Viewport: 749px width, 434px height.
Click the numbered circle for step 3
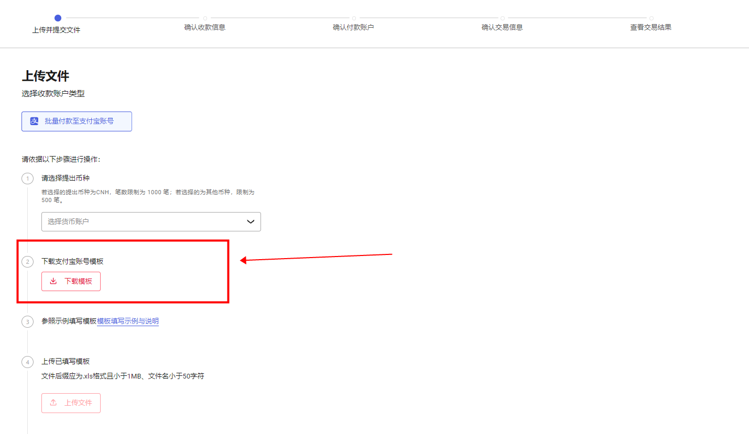(x=27, y=321)
